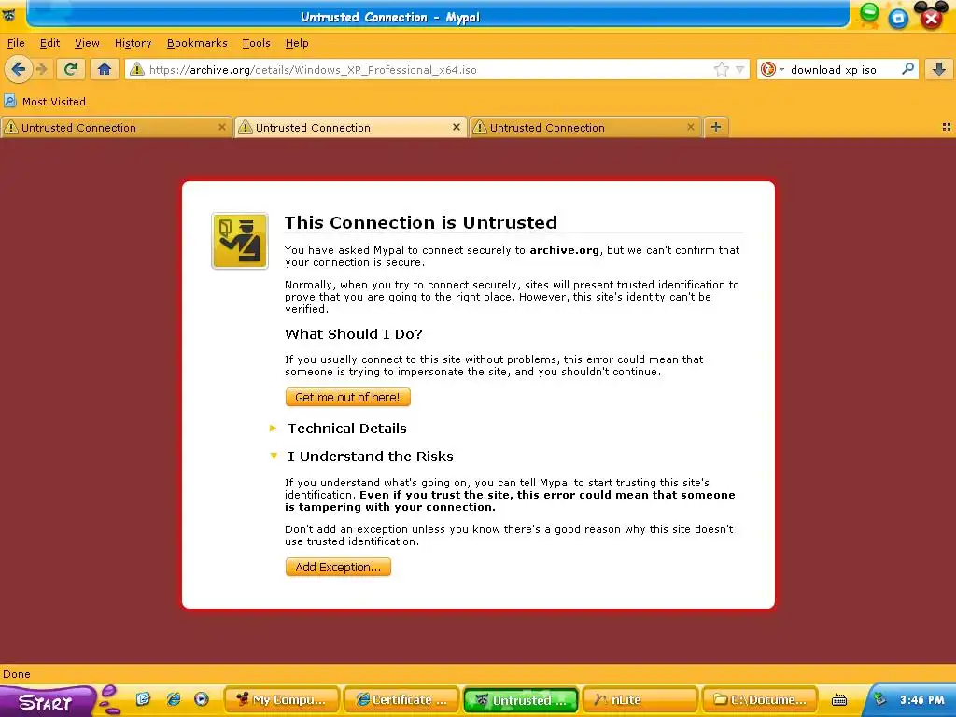
Task: Switch to the third Untrusted Connection tab
Action: point(584,127)
